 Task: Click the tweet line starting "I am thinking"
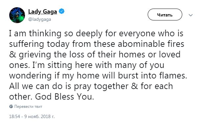click(96, 34)
